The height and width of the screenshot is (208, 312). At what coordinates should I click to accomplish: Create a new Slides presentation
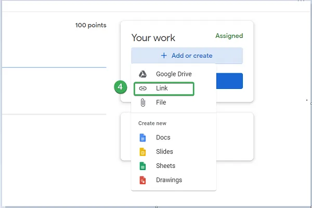click(x=174, y=152)
